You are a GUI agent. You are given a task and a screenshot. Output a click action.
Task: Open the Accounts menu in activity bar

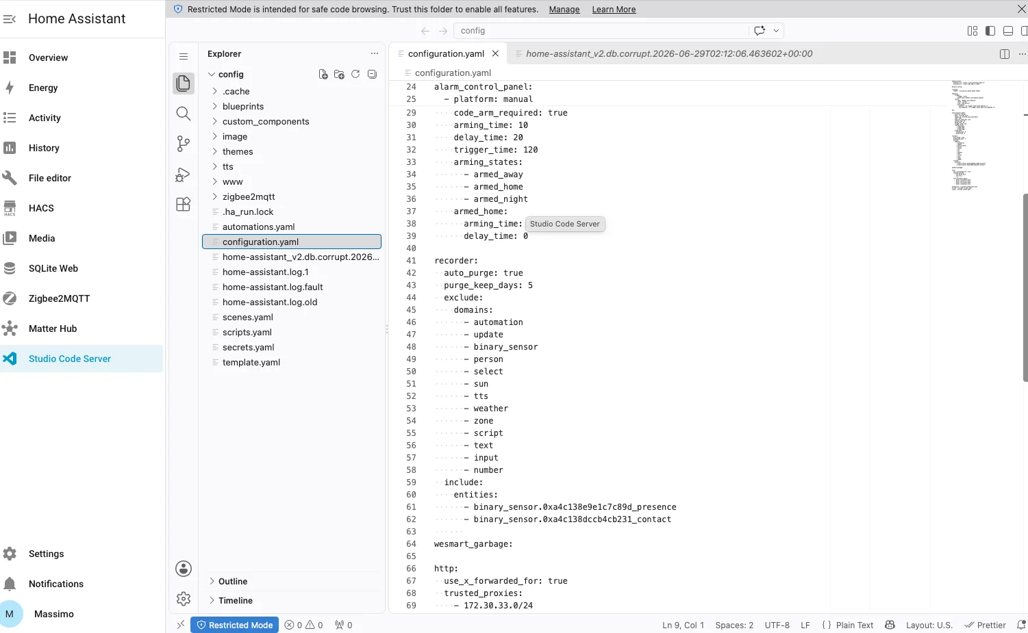coord(183,569)
